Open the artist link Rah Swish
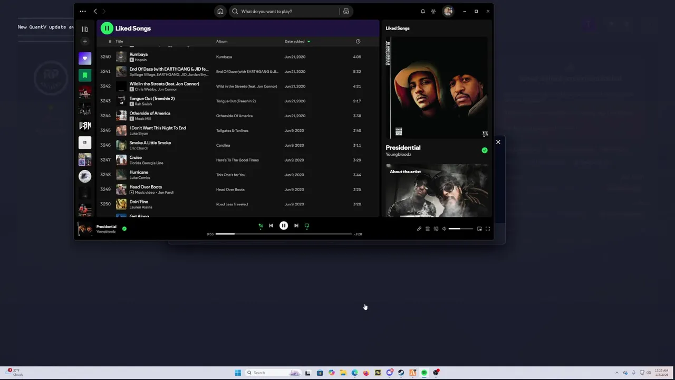The width and height of the screenshot is (675, 380). tap(142, 104)
